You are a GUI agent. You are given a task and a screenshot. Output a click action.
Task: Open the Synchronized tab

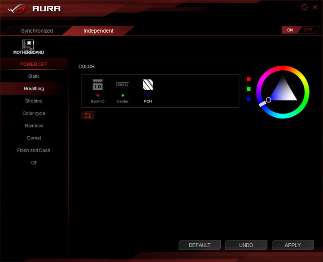[37, 31]
